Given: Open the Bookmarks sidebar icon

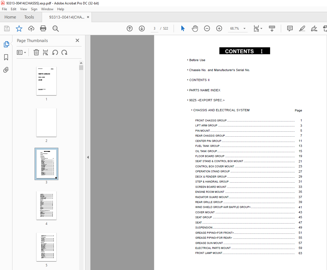Looking at the screenshot, I should pos(6,57).
